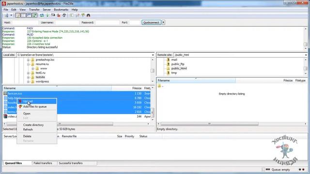
Task: Choose Delete from context menu
Action: (37, 136)
